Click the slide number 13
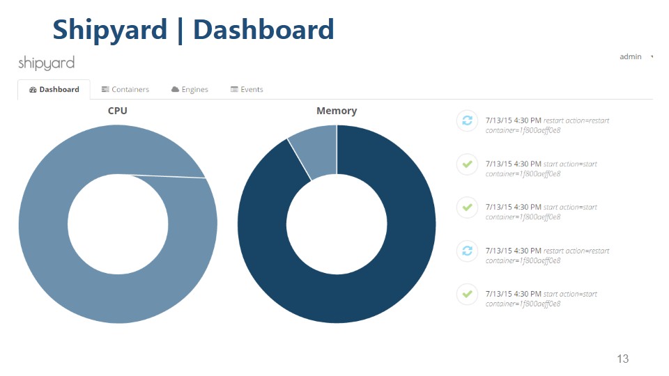 (x=623, y=359)
